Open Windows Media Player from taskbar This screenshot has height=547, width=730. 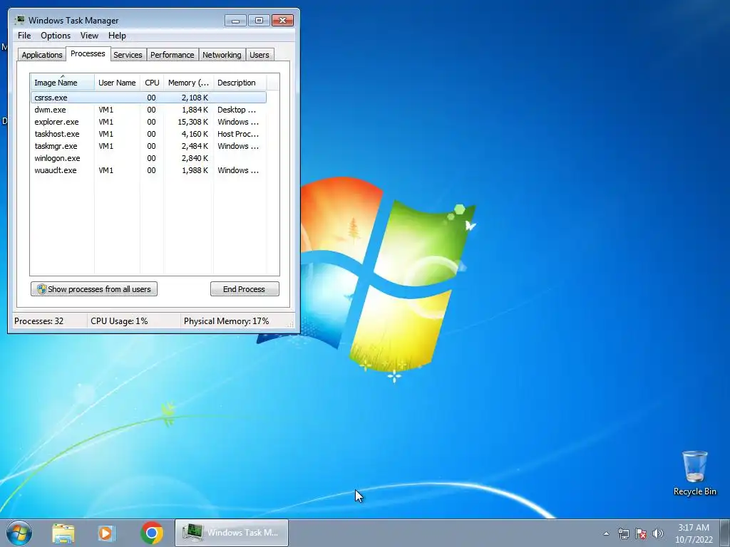(x=107, y=533)
